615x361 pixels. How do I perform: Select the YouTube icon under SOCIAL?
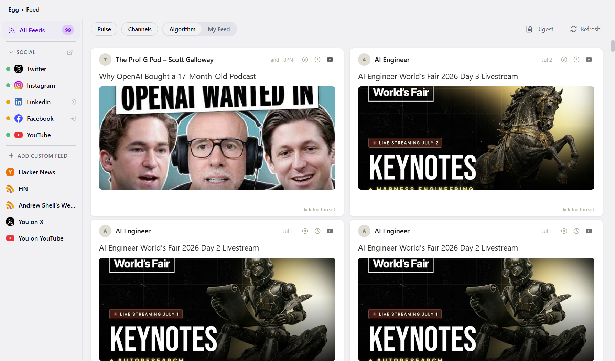[19, 135]
